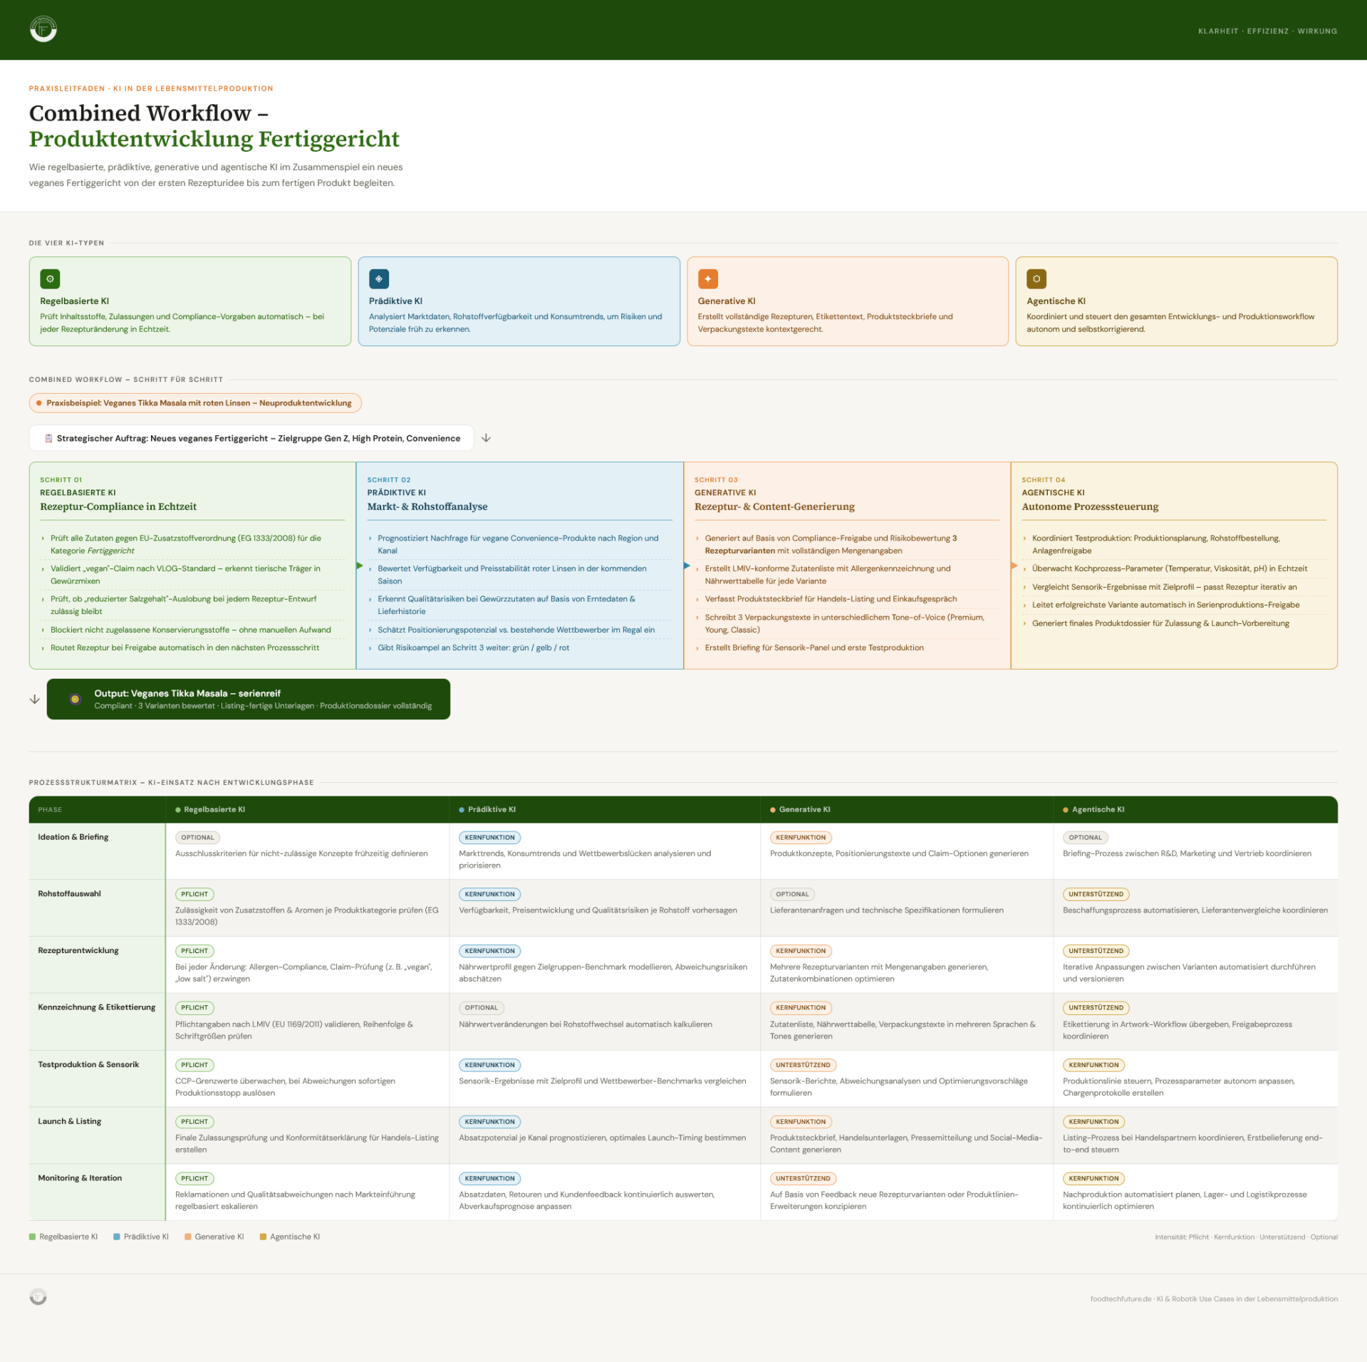The height and width of the screenshot is (1362, 1367).
Task: Click the green gear icon of Regelbasierte KI
Action: [x=50, y=279]
